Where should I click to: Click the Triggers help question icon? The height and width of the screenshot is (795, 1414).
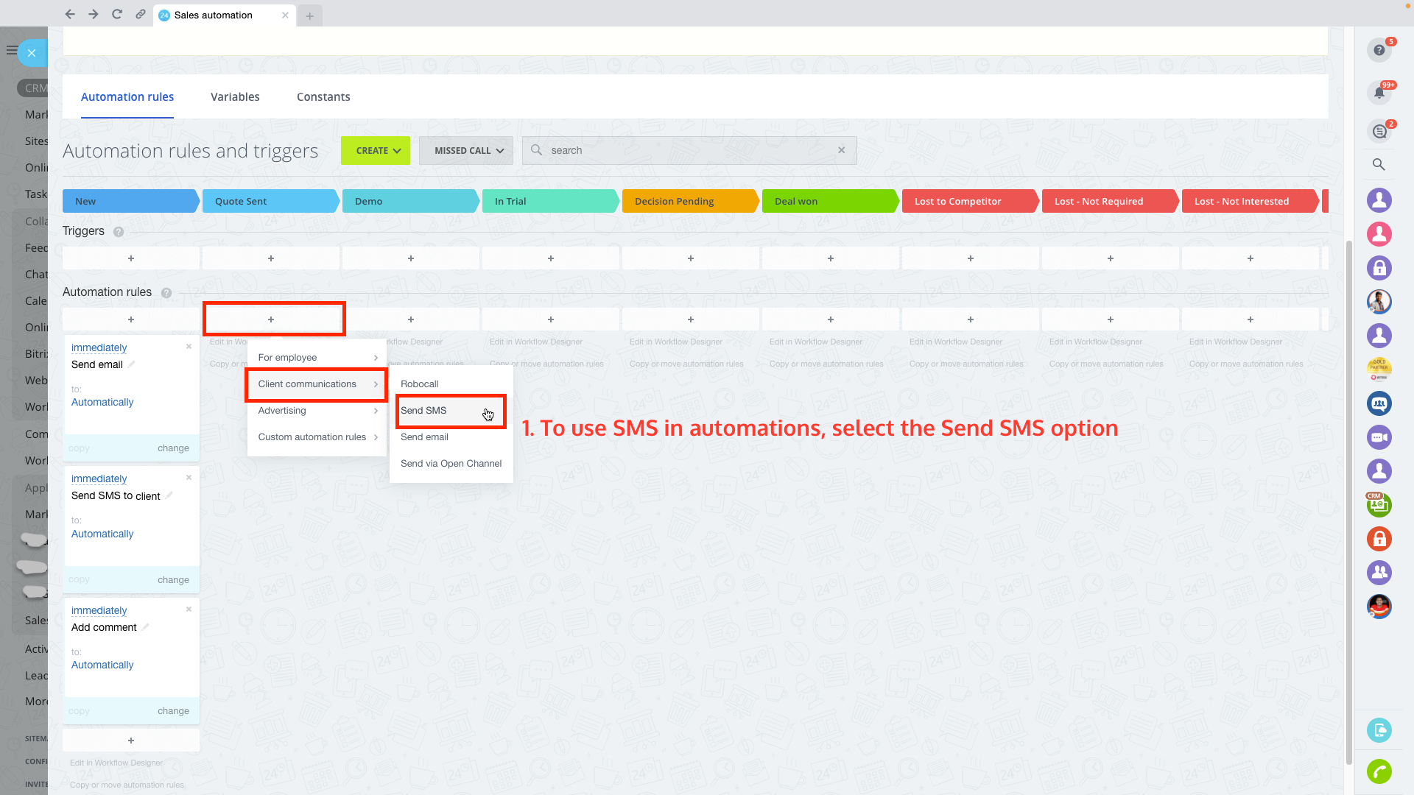(119, 232)
